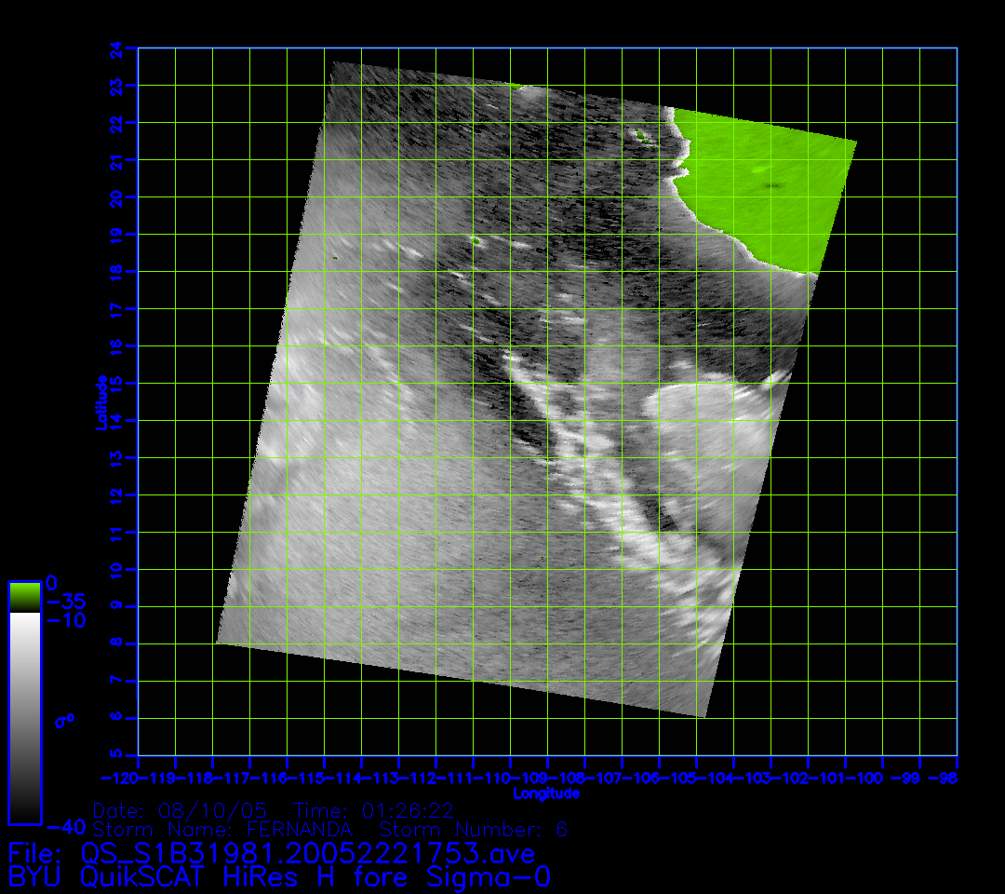
Task: Click the green section of the color bar
Action: click(x=24, y=597)
